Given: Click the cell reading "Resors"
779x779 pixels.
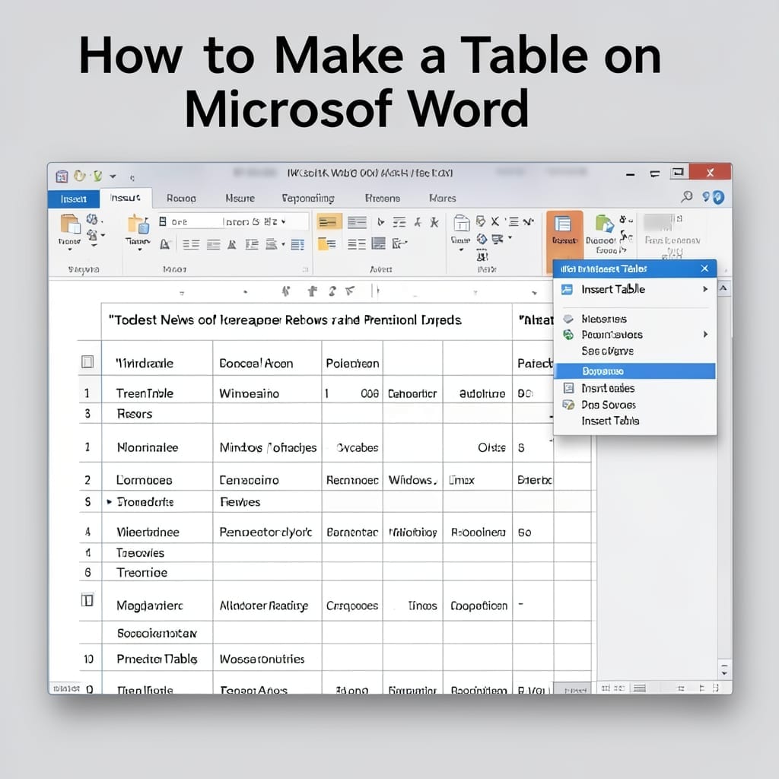Looking at the screenshot, I should (157, 413).
